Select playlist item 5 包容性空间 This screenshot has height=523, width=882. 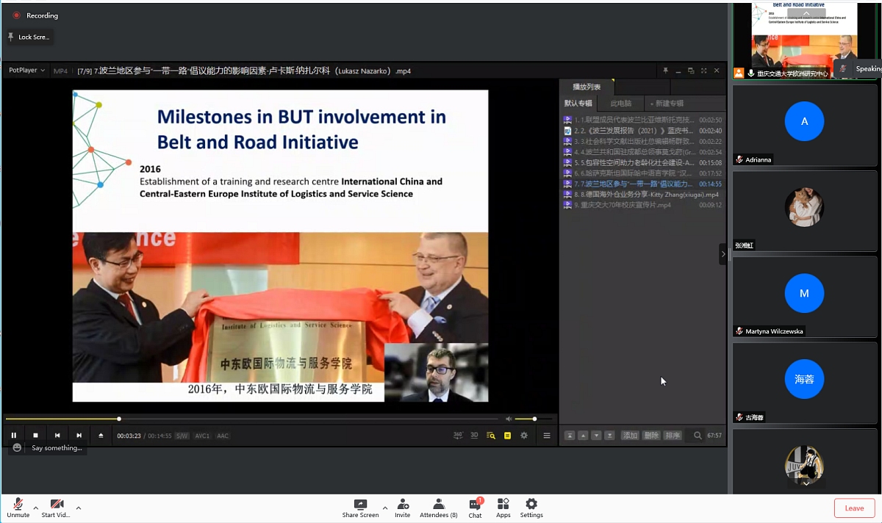[642, 162]
